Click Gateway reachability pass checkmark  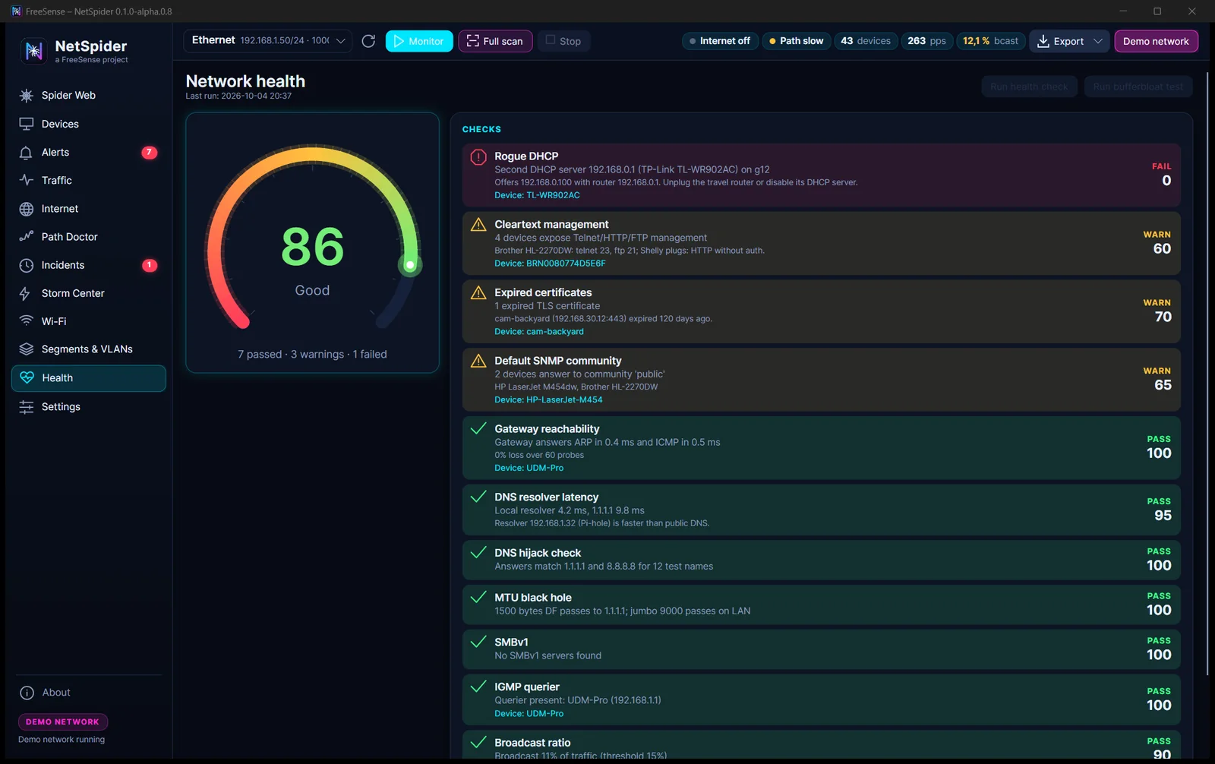click(x=478, y=429)
